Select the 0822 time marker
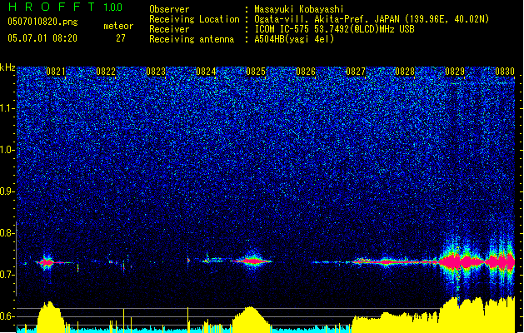This screenshot has width=524, height=333. [x=106, y=72]
